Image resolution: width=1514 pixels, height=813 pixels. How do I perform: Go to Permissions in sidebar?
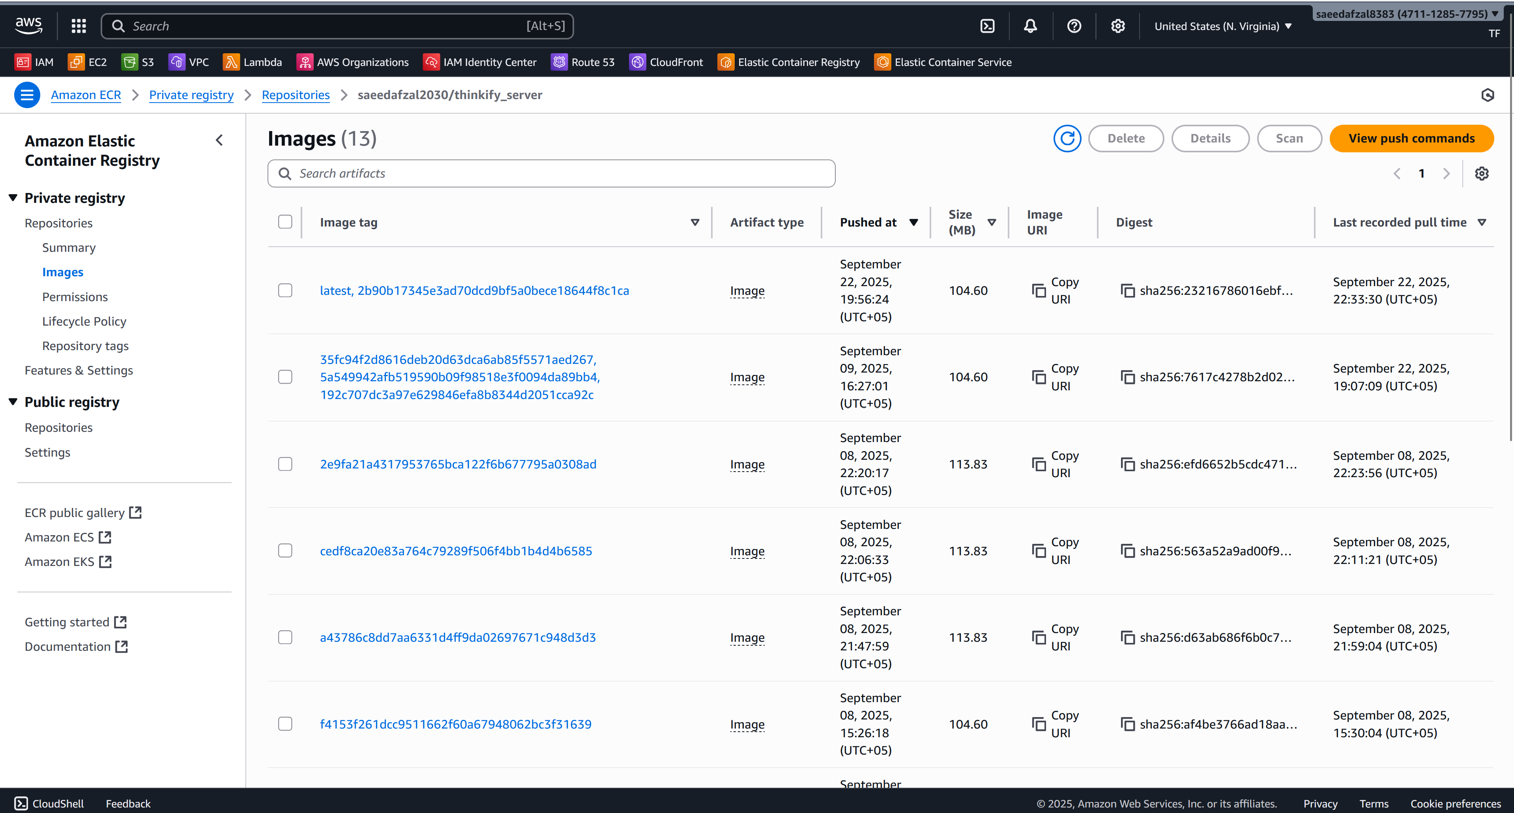coord(75,296)
